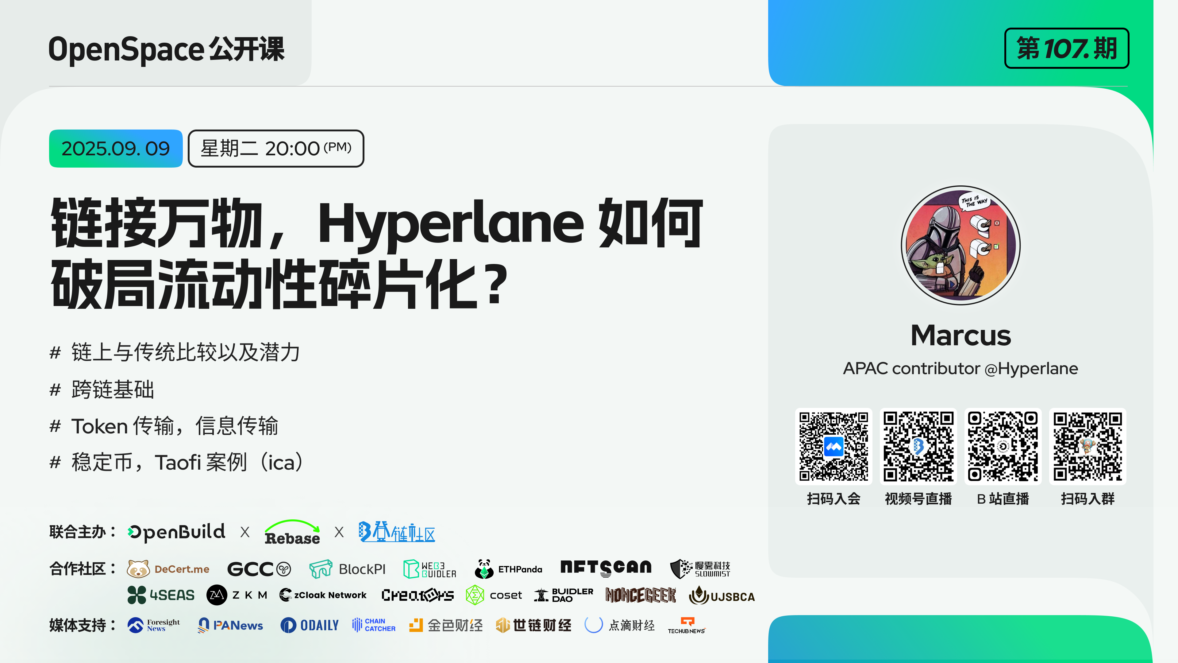Click the Buidler DAO logo
Image resolution: width=1178 pixels, height=663 pixels.
pos(564,595)
